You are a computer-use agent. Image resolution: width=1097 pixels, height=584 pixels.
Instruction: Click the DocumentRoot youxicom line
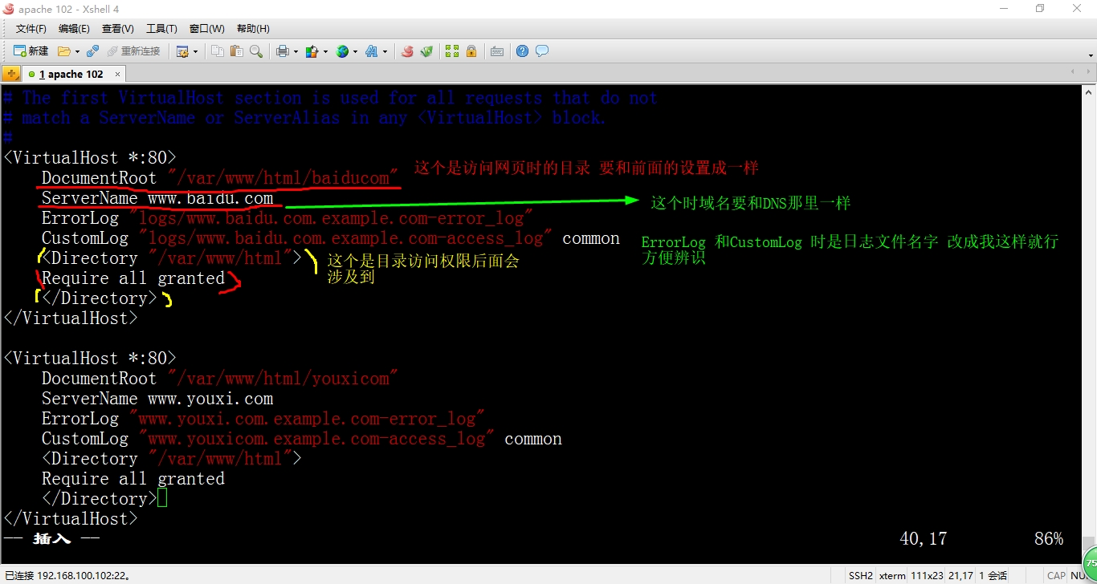tap(220, 379)
